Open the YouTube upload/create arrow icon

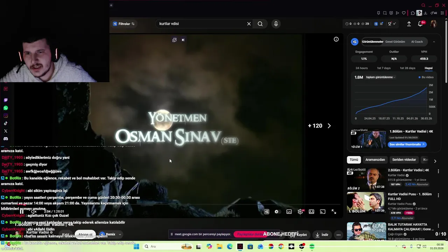pyautogui.click(x=409, y=24)
